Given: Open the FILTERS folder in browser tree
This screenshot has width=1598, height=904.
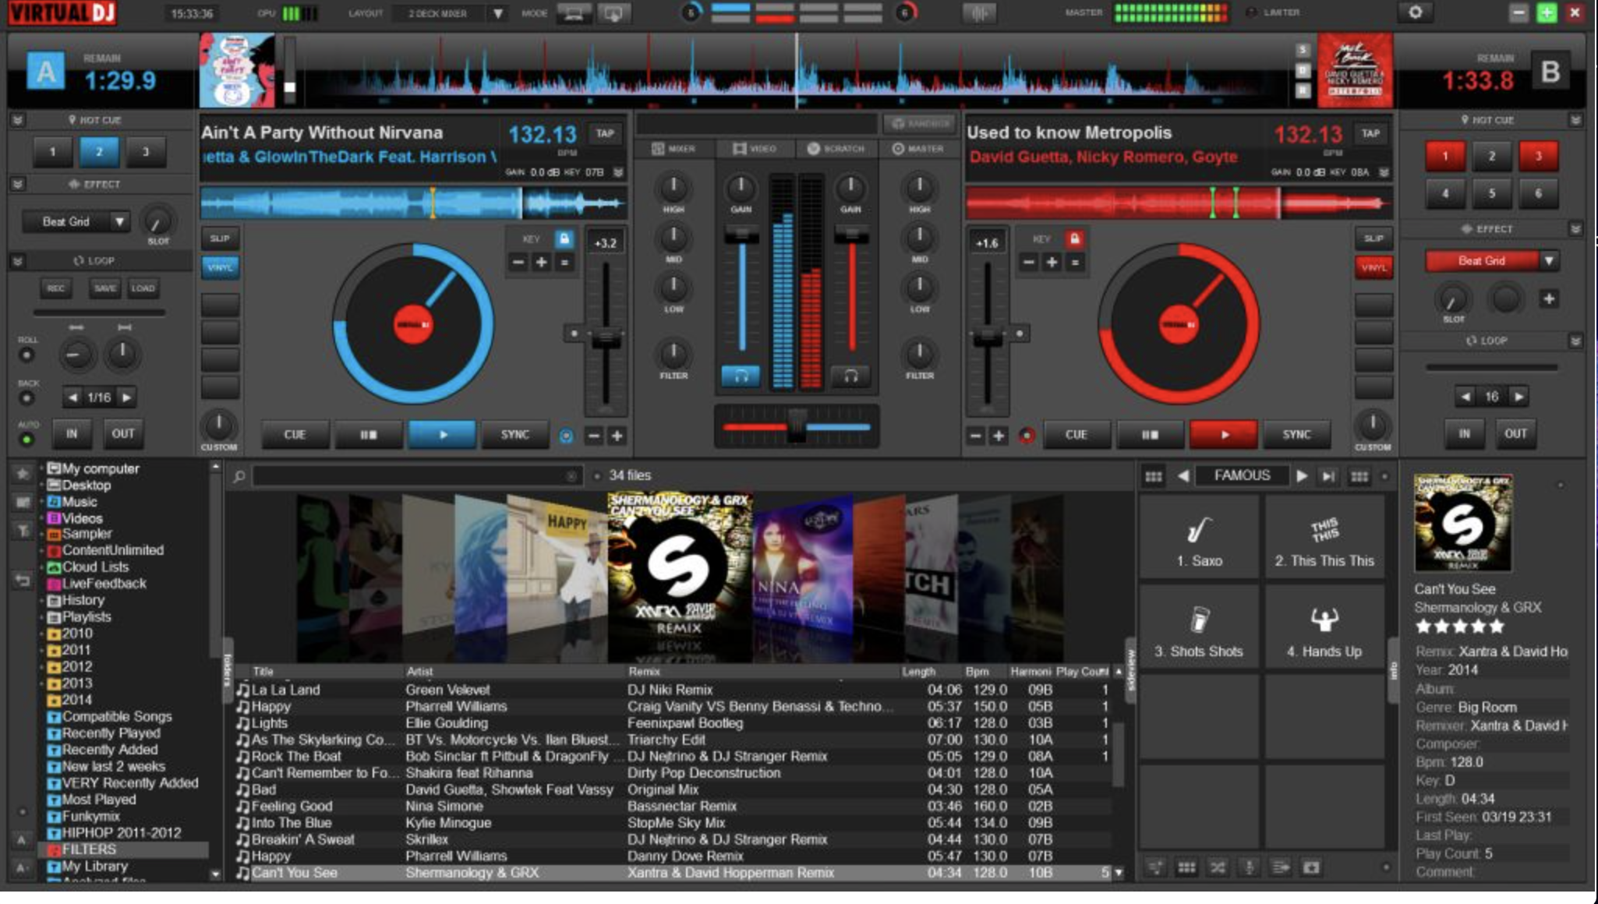Looking at the screenshot, I should click(x=89, y=849).
